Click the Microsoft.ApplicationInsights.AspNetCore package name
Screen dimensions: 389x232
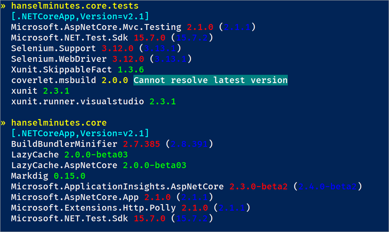(x=117, y=187)
